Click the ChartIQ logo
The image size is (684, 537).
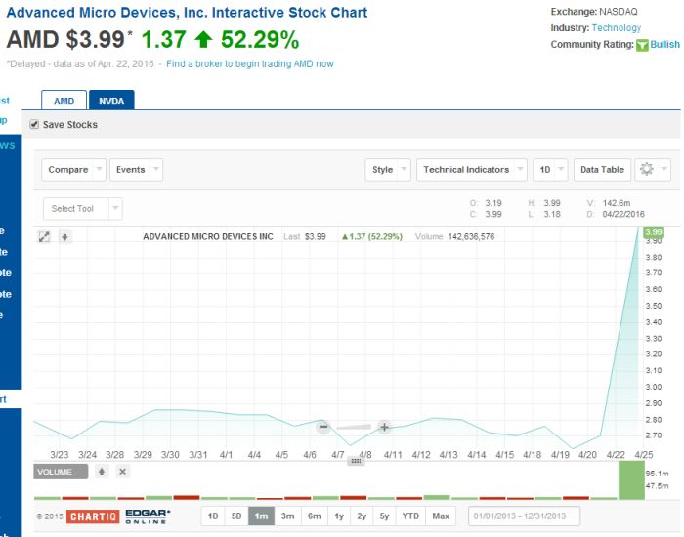[93, 516]
